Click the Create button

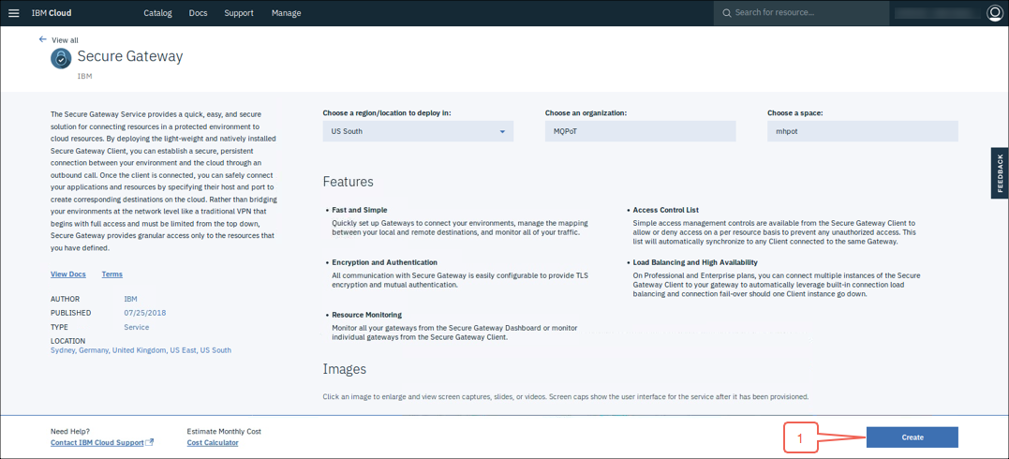click(x=913, y=437)
